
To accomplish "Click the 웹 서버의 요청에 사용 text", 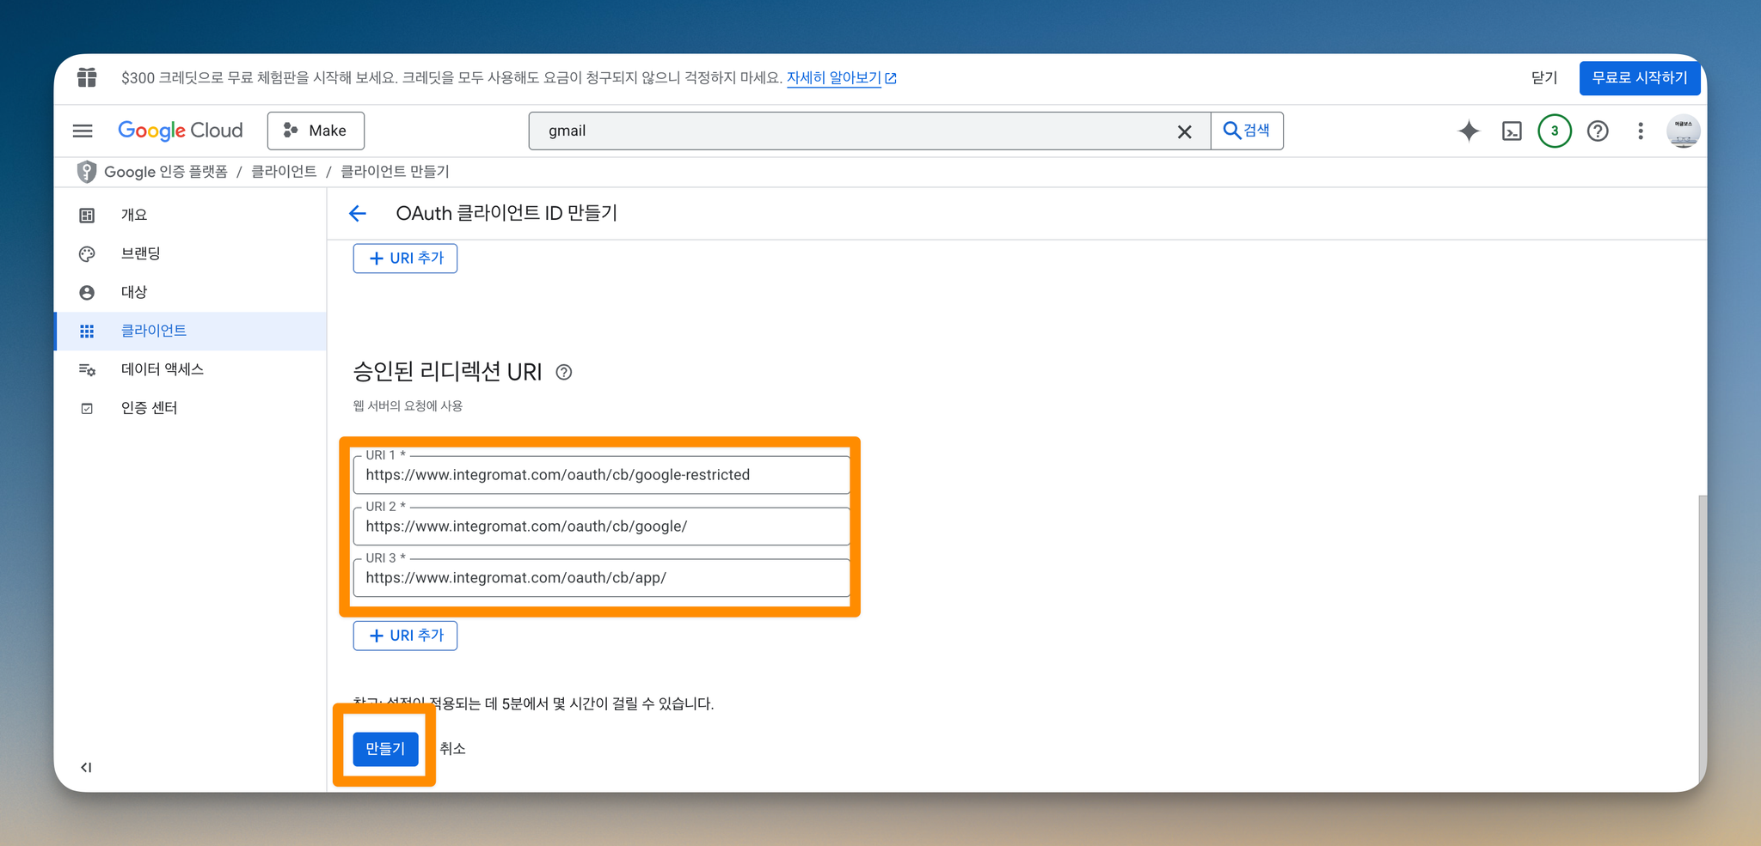I will click(x=408, y=405).
